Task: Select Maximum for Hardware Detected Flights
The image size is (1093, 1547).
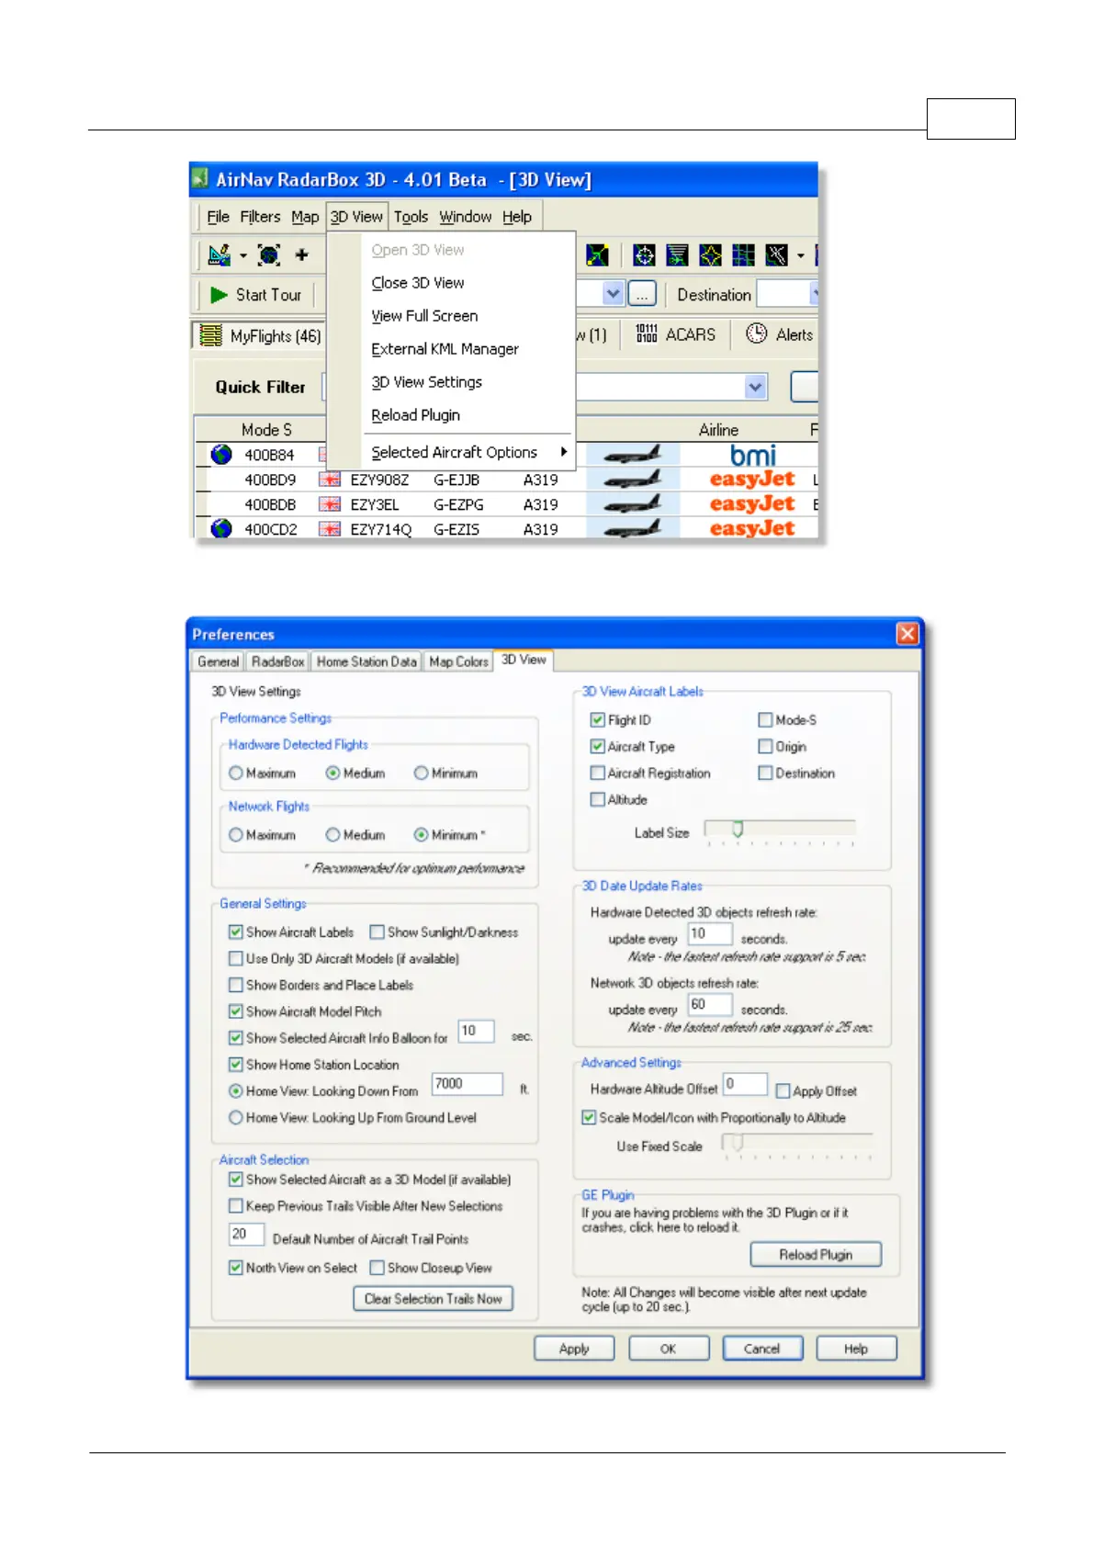Action: pos(236,773)
